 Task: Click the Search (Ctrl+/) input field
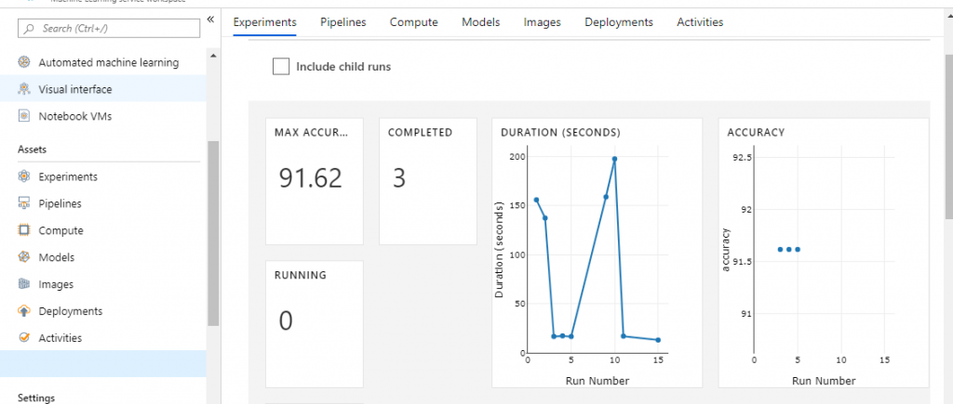109,29
